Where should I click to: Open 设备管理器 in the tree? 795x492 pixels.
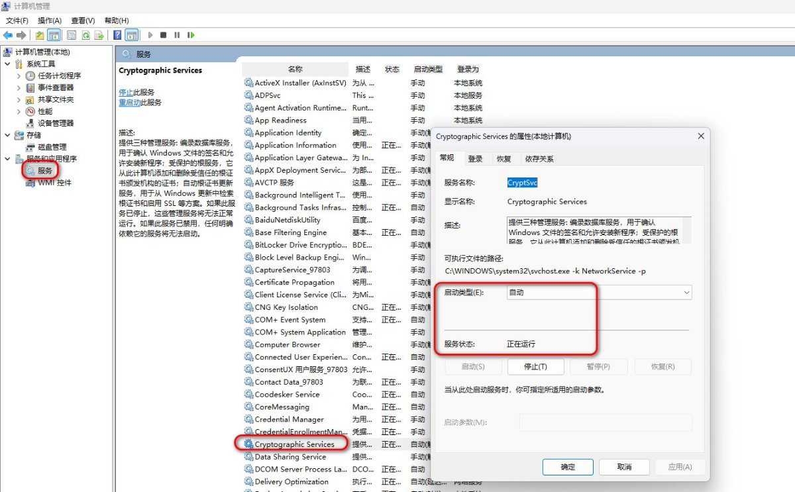tap(56, 123)
